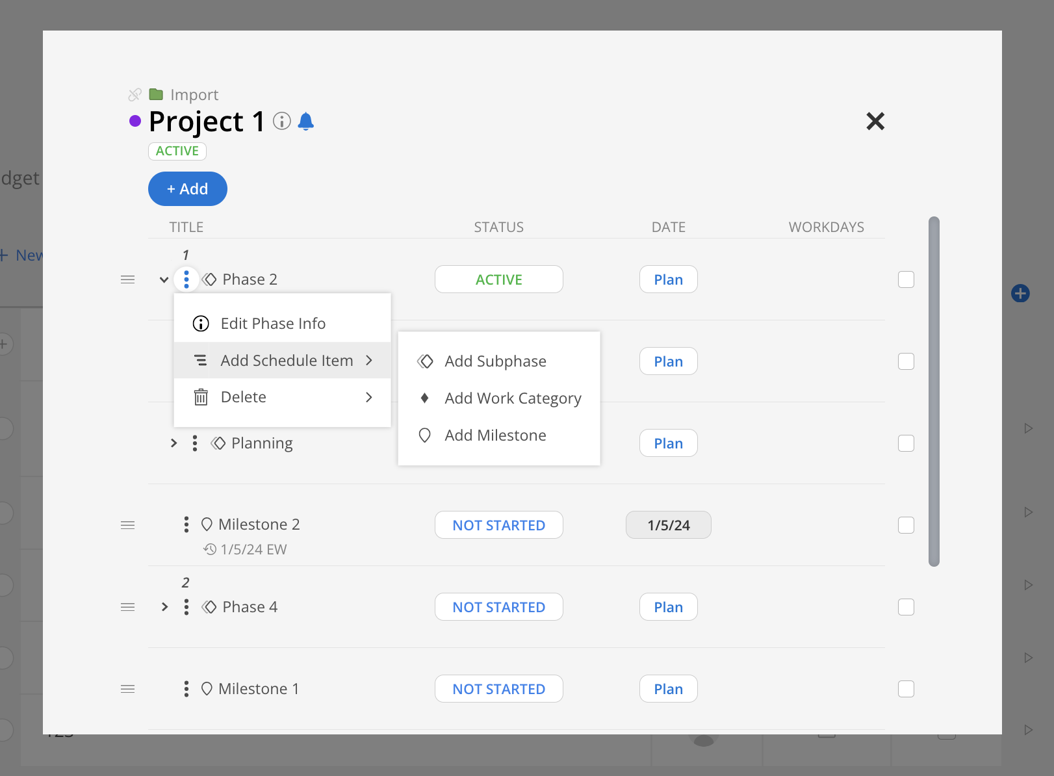Check the workdays checkbox for Phase 4
This screenshot has height=776, width=1054.
pyautogui.click(x=906, y=606)
